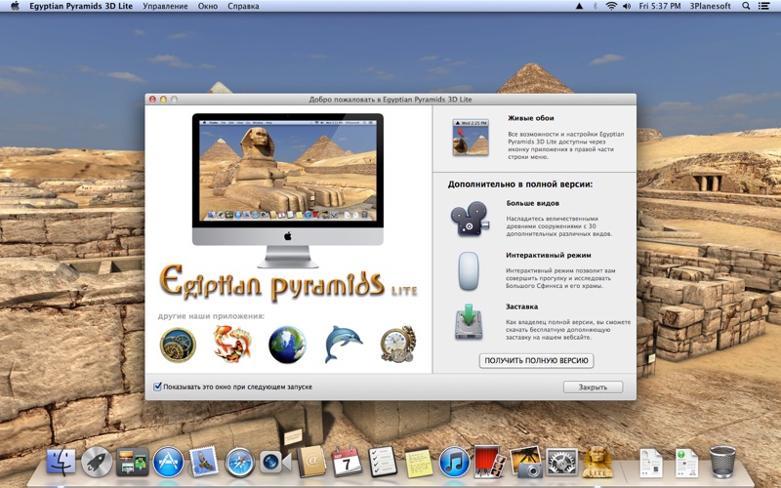Open Mission Control in the Dock
Image resolution: width=781 pixels, height=488 pixels.
click(132, 462)
